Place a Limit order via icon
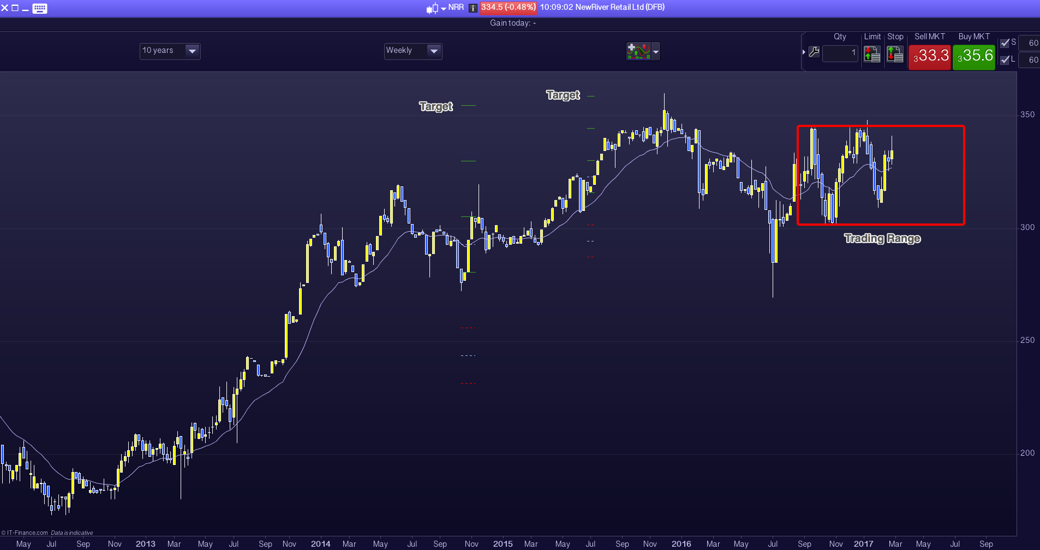Image resolution: width=1040 pixels, height=550 pixels. point(872,54)
